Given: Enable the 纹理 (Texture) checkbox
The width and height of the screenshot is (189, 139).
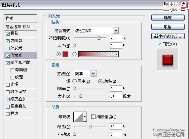Looking at the screenshot, I should click(x=12, y=77).
